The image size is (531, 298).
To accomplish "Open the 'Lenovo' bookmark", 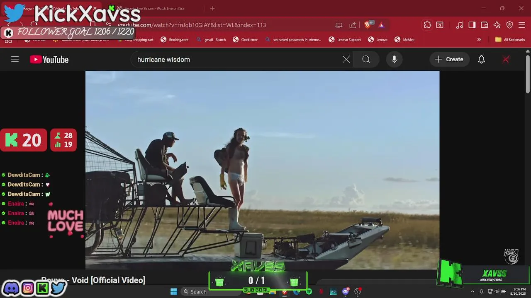I will 378,40.
